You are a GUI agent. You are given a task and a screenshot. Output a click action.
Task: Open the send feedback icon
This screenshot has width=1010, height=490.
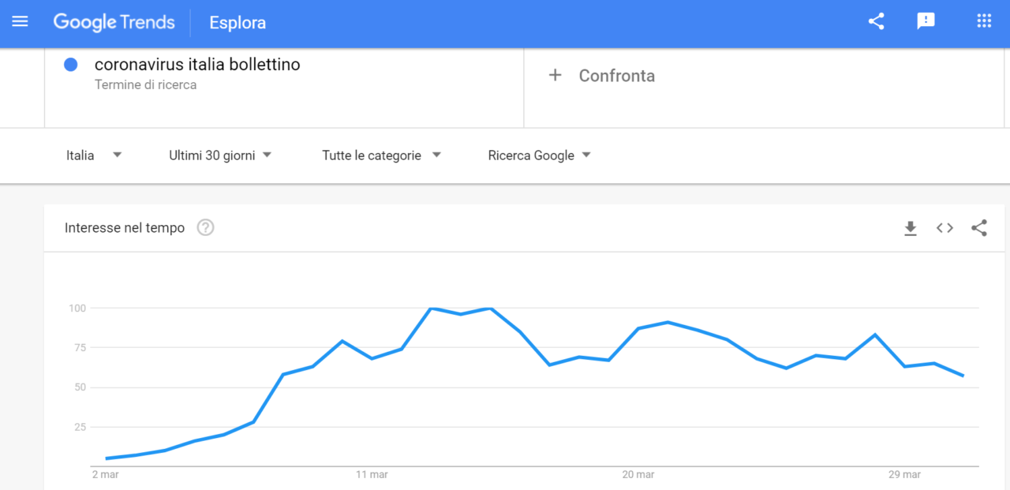coord(926,22)
